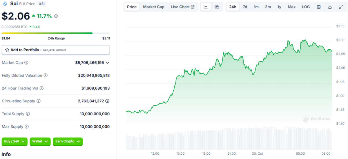Screen dimensions: 348x159
Task: Open Total Supply info icon
Action: [x=28, y=114]
